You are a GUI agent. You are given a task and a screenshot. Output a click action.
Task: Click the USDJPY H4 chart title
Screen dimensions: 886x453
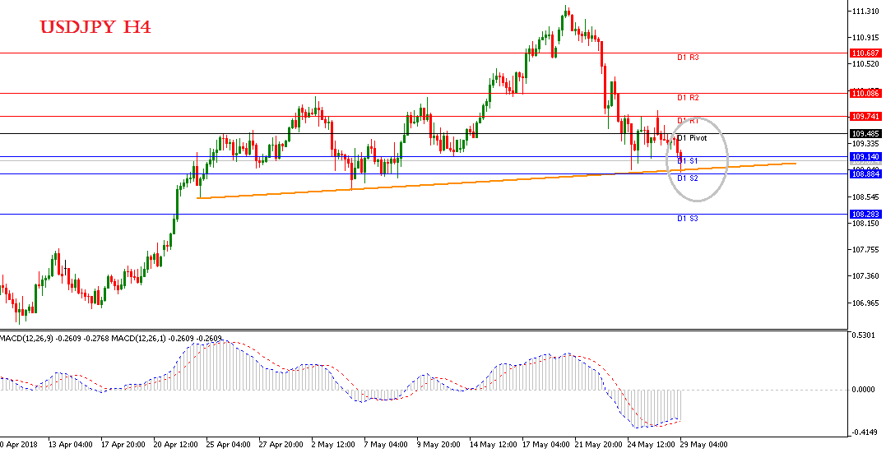pyautogui.click(x=95, y=27)
